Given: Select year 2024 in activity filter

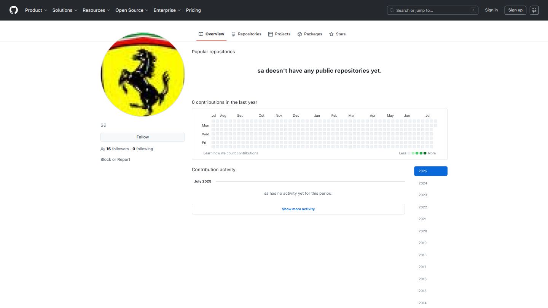Looking at the screenshot, I should (x=423, y=183).
